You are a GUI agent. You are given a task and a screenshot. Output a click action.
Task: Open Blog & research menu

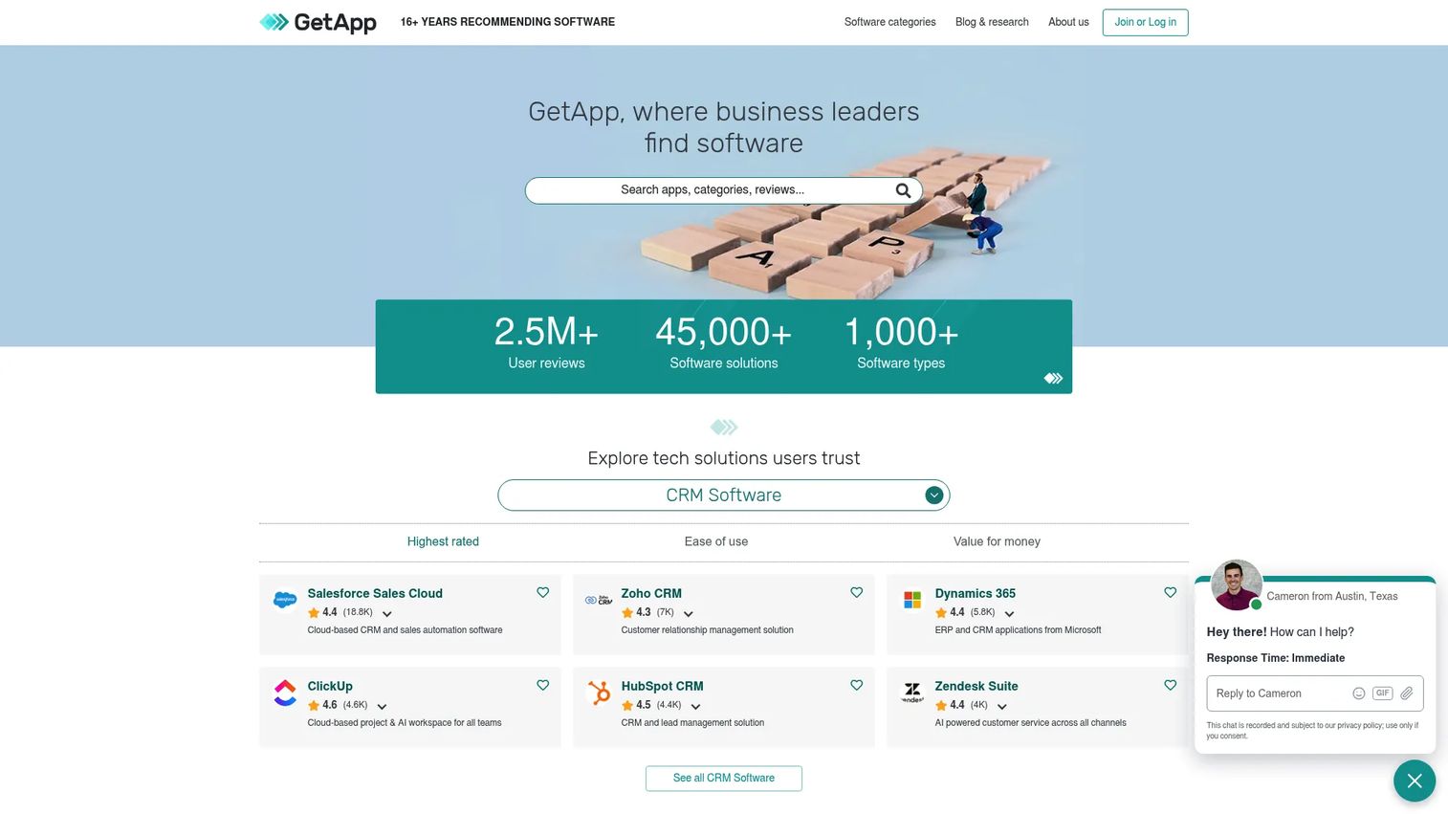(992, 22)
